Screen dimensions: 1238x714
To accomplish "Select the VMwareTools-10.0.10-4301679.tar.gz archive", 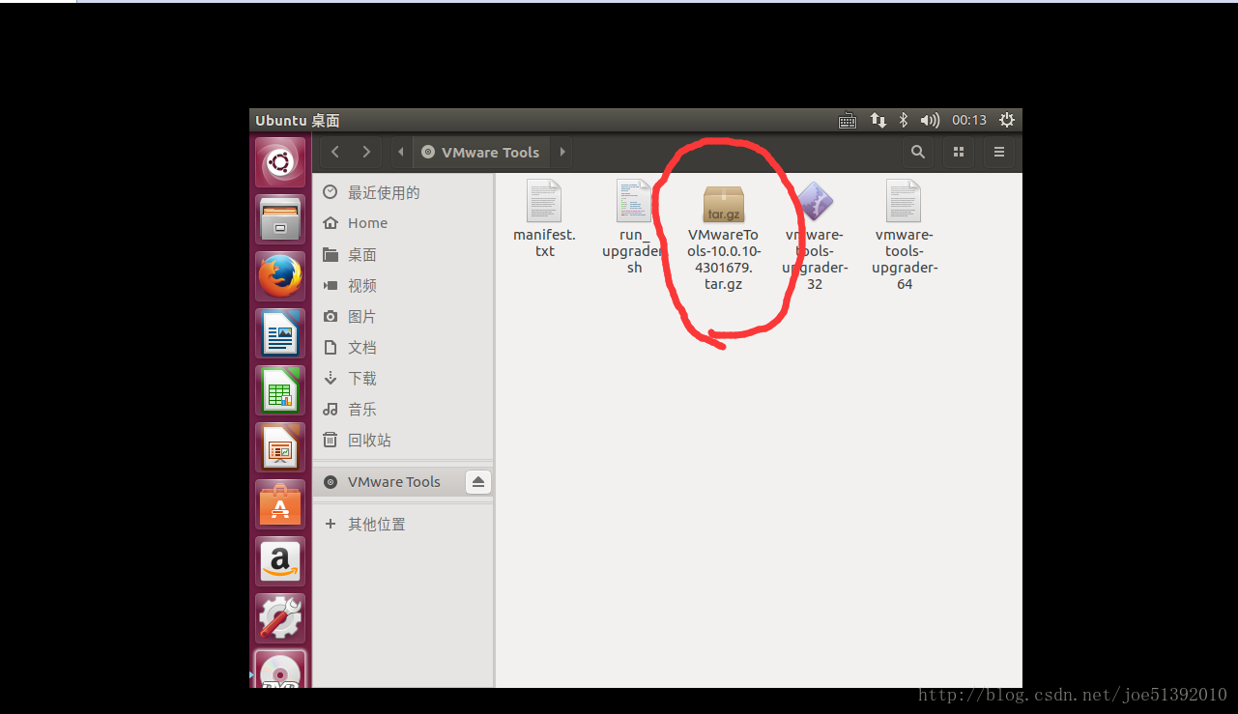I will [x=724, y=238].
